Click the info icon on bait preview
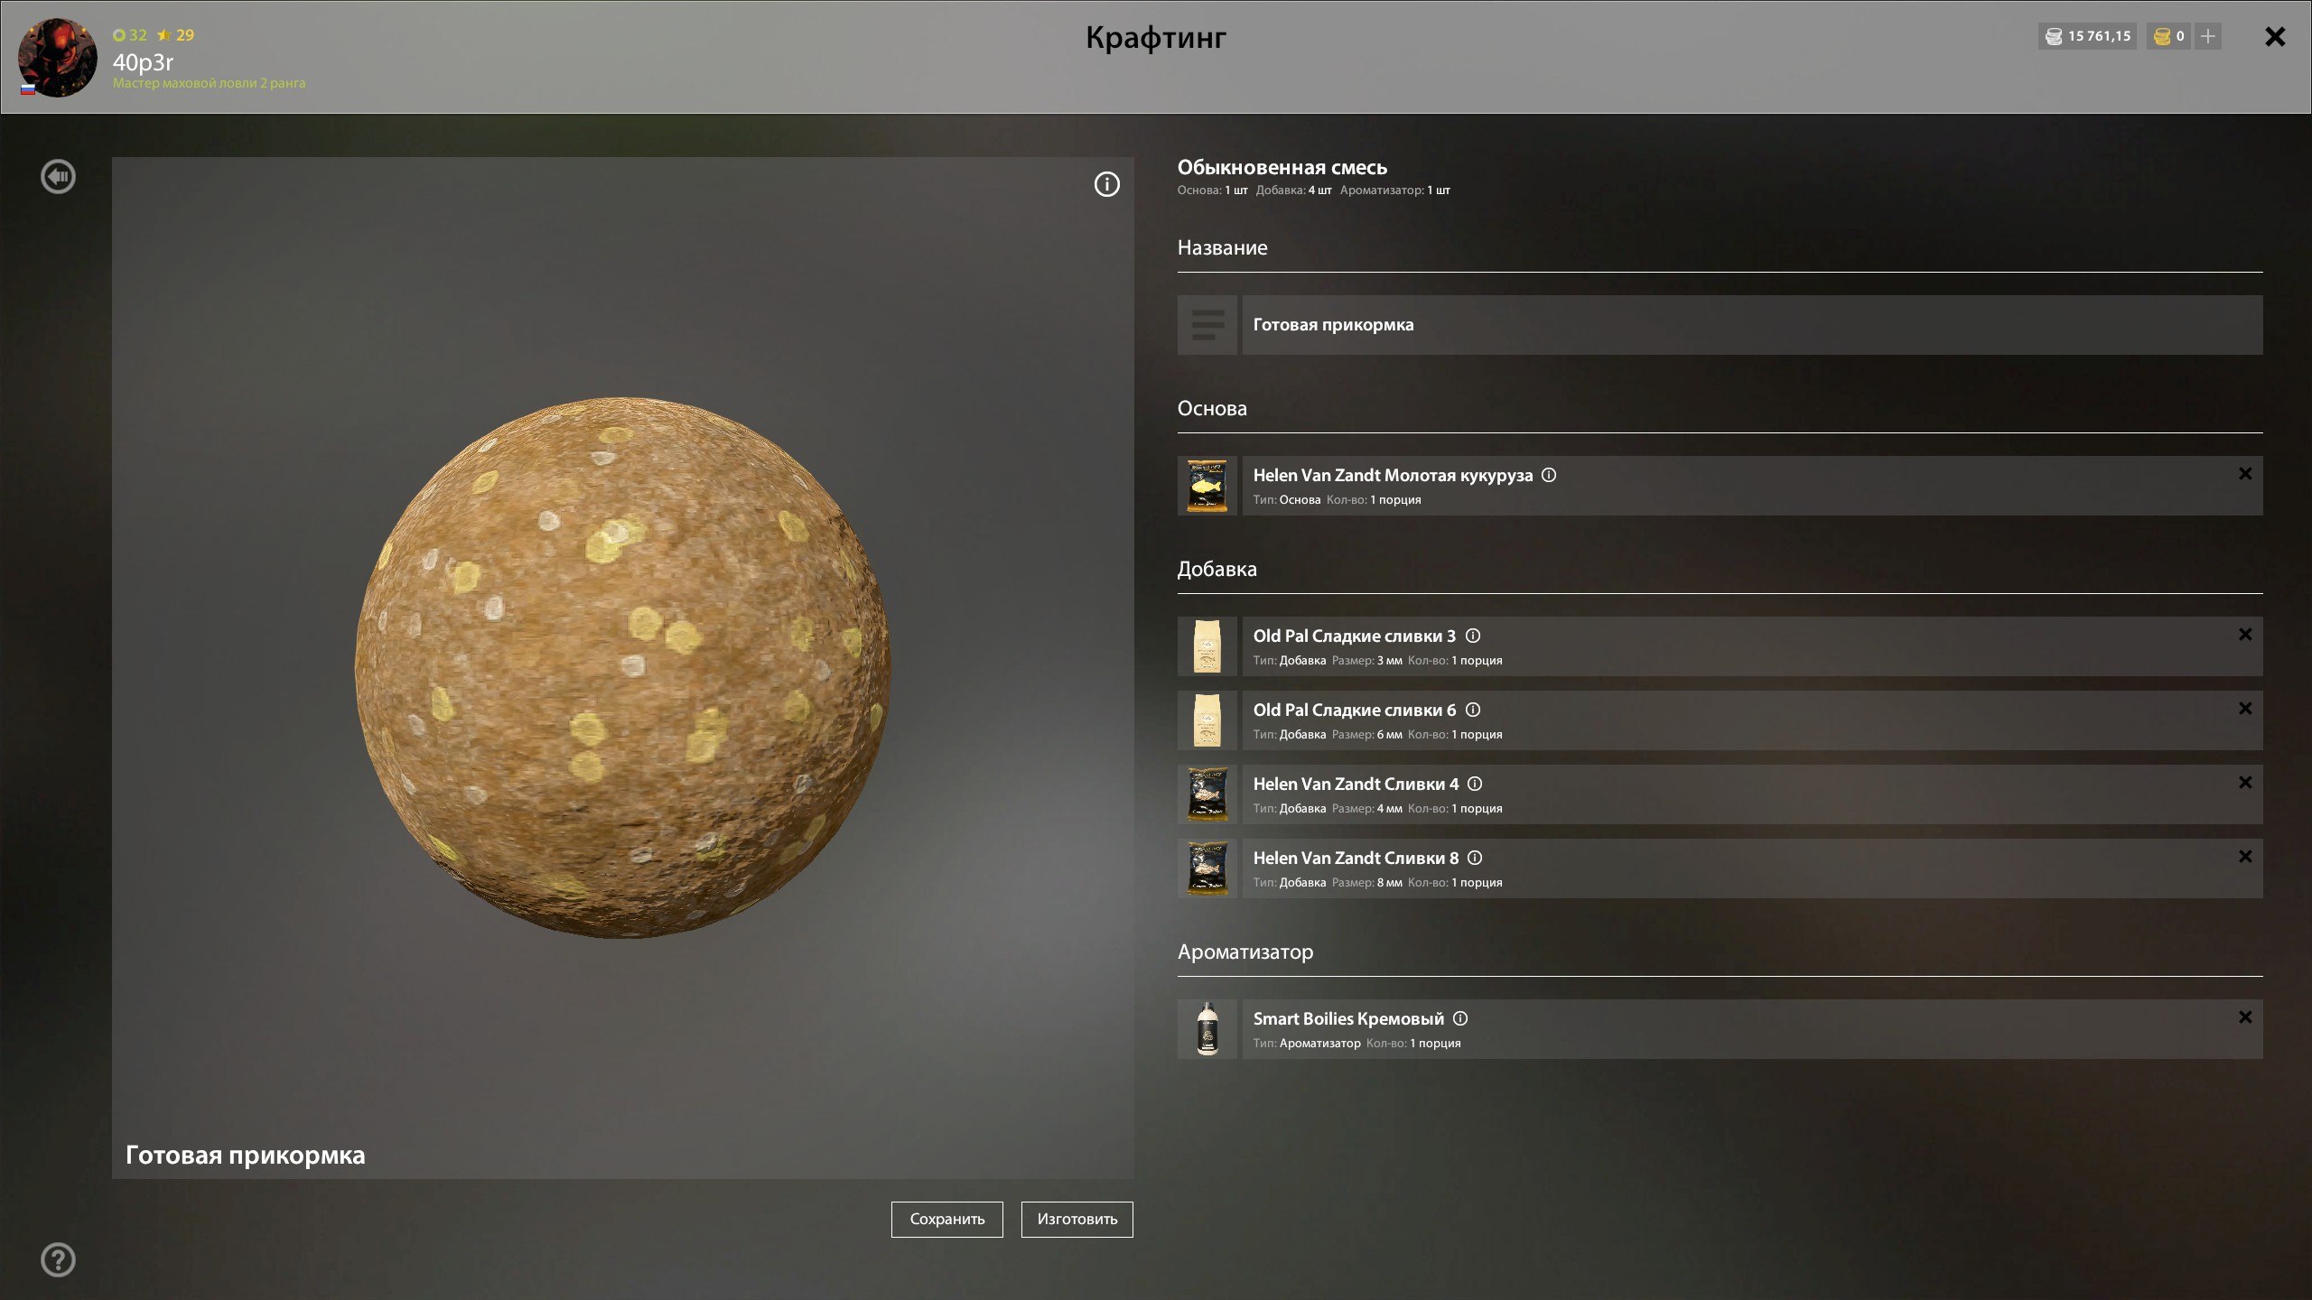 tap(1106, 185)
